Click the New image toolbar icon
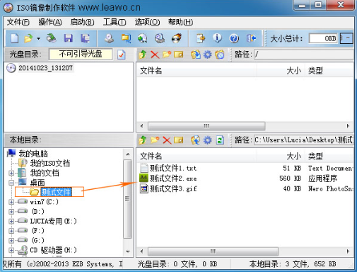 click(x=14, y=38)
